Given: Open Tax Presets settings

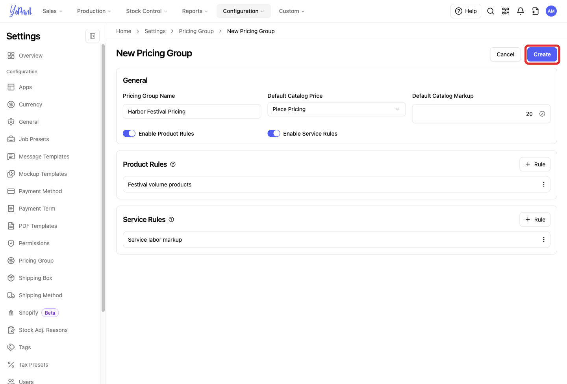Looking at the screenshot, I should pos(33,365).
